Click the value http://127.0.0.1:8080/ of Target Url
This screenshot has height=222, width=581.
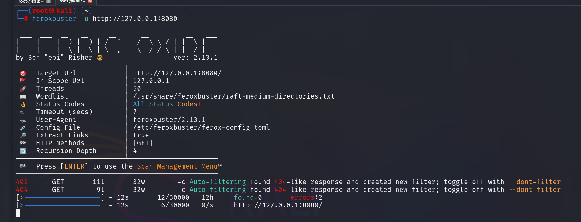177,73
